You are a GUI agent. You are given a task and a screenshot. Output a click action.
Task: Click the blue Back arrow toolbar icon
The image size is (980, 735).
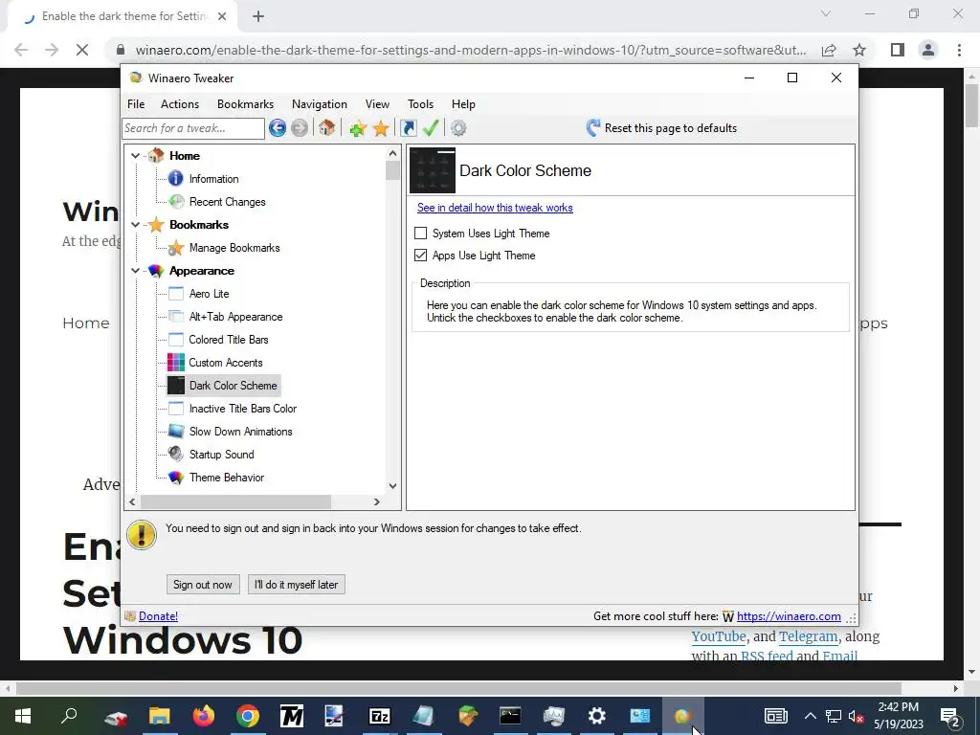point(278,128)
